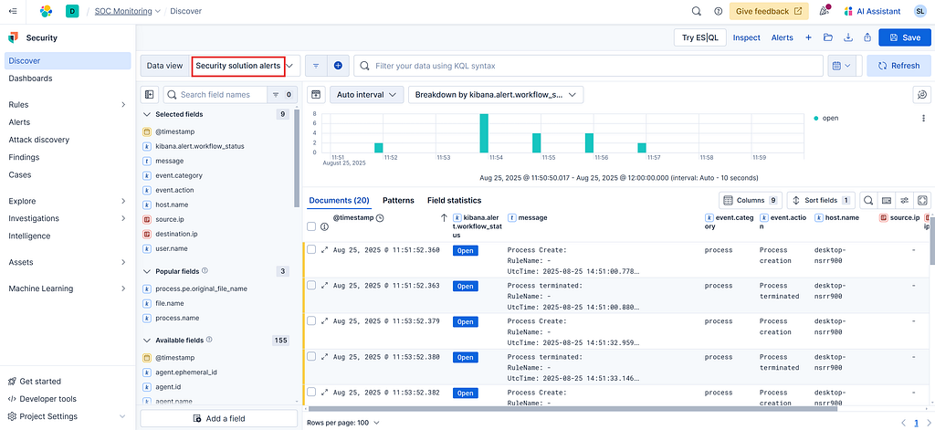Open Dashboards in the left navigation
The width and height of the screenshot is (935, 430).
[x=30, y=79]
